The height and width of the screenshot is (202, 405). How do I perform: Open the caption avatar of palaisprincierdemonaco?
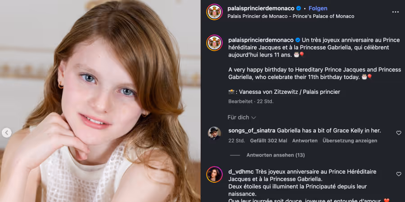coord(214,43)
